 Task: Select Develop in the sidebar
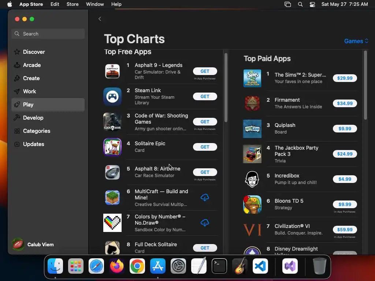coord(48,118)
